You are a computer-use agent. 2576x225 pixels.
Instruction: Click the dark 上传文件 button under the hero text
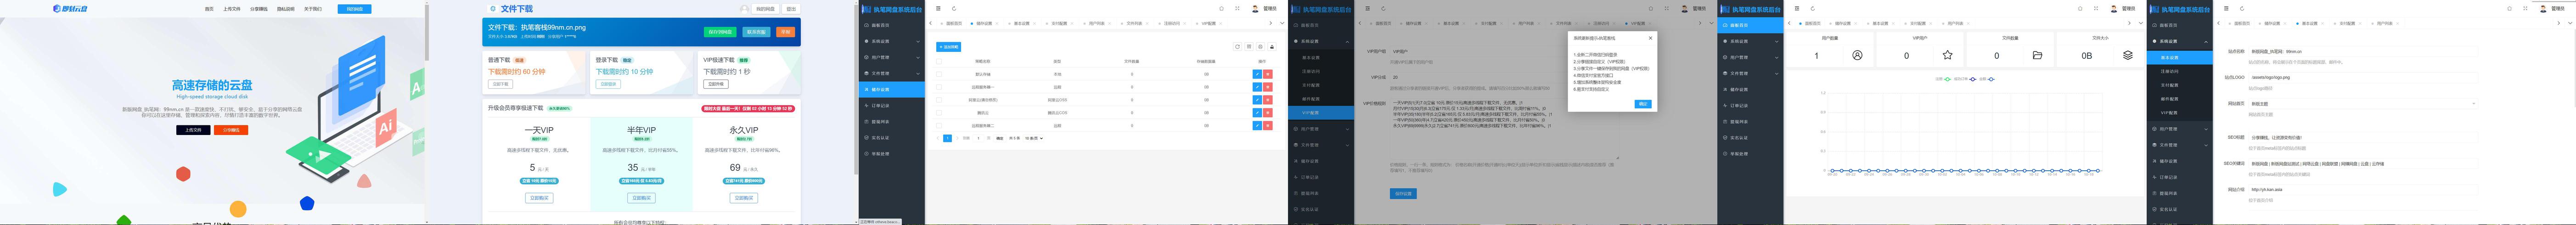[x=193, y=130]
